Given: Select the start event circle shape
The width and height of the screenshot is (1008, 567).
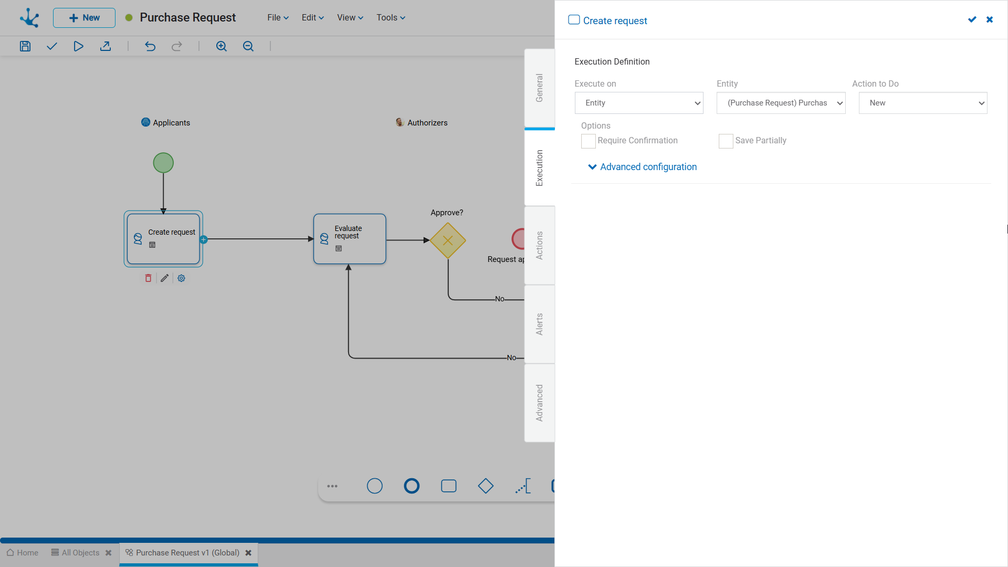Looking at the screenshot, I should [374, 486].
